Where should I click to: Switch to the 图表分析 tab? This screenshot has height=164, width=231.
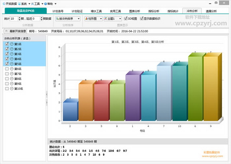[135, 11]
